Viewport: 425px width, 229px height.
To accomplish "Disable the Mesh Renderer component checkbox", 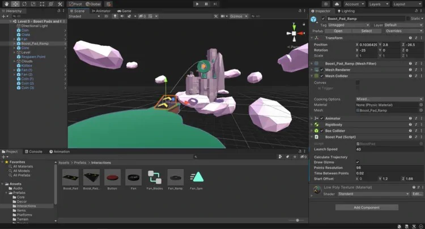I will pyautogui.click(x=321, y=70).
